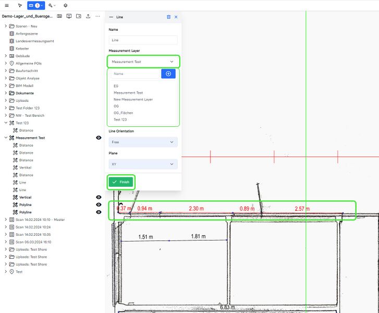Hide the Vertical measurement with eye icon

pyautogui.click(x=99, y=198)
